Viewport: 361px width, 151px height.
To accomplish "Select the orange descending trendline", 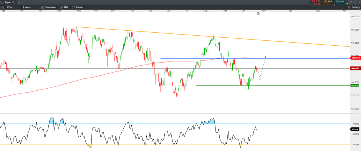I will tap(213, 37).
